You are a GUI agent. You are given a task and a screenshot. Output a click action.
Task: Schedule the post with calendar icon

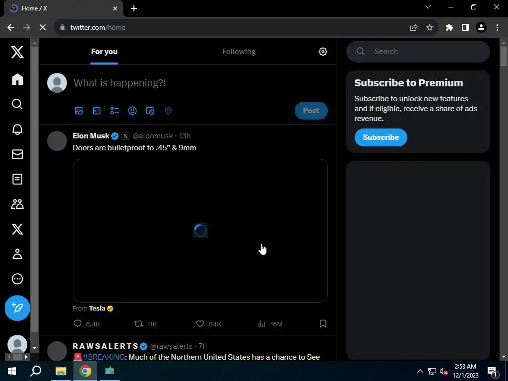pos(150,111)
